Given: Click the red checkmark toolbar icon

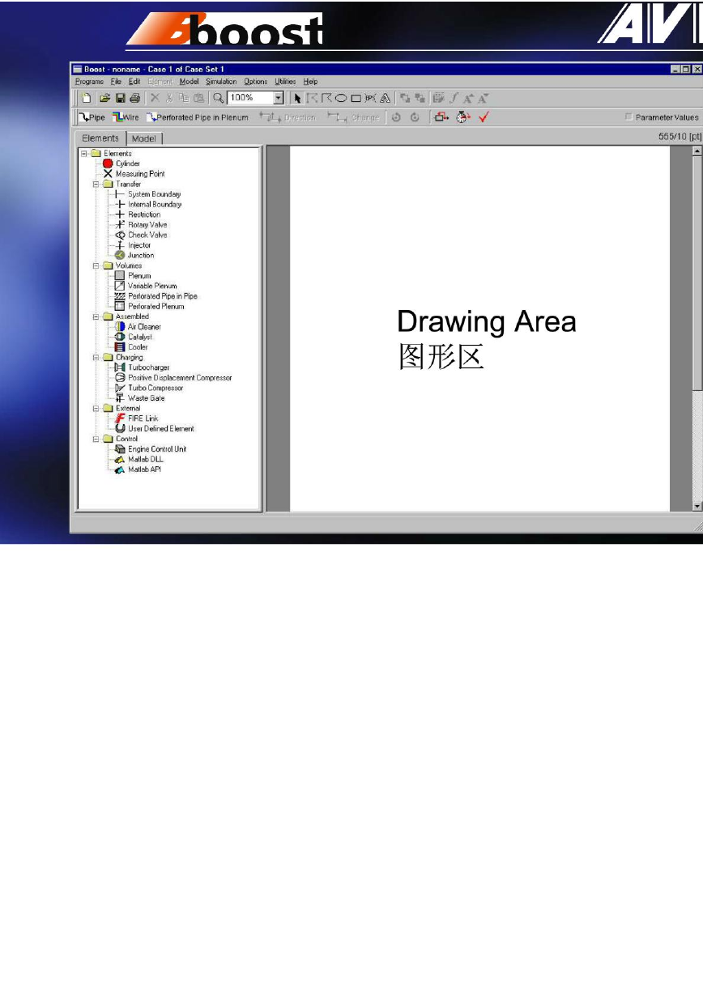Looking at the screenshot, I should [x=484, y=117].
